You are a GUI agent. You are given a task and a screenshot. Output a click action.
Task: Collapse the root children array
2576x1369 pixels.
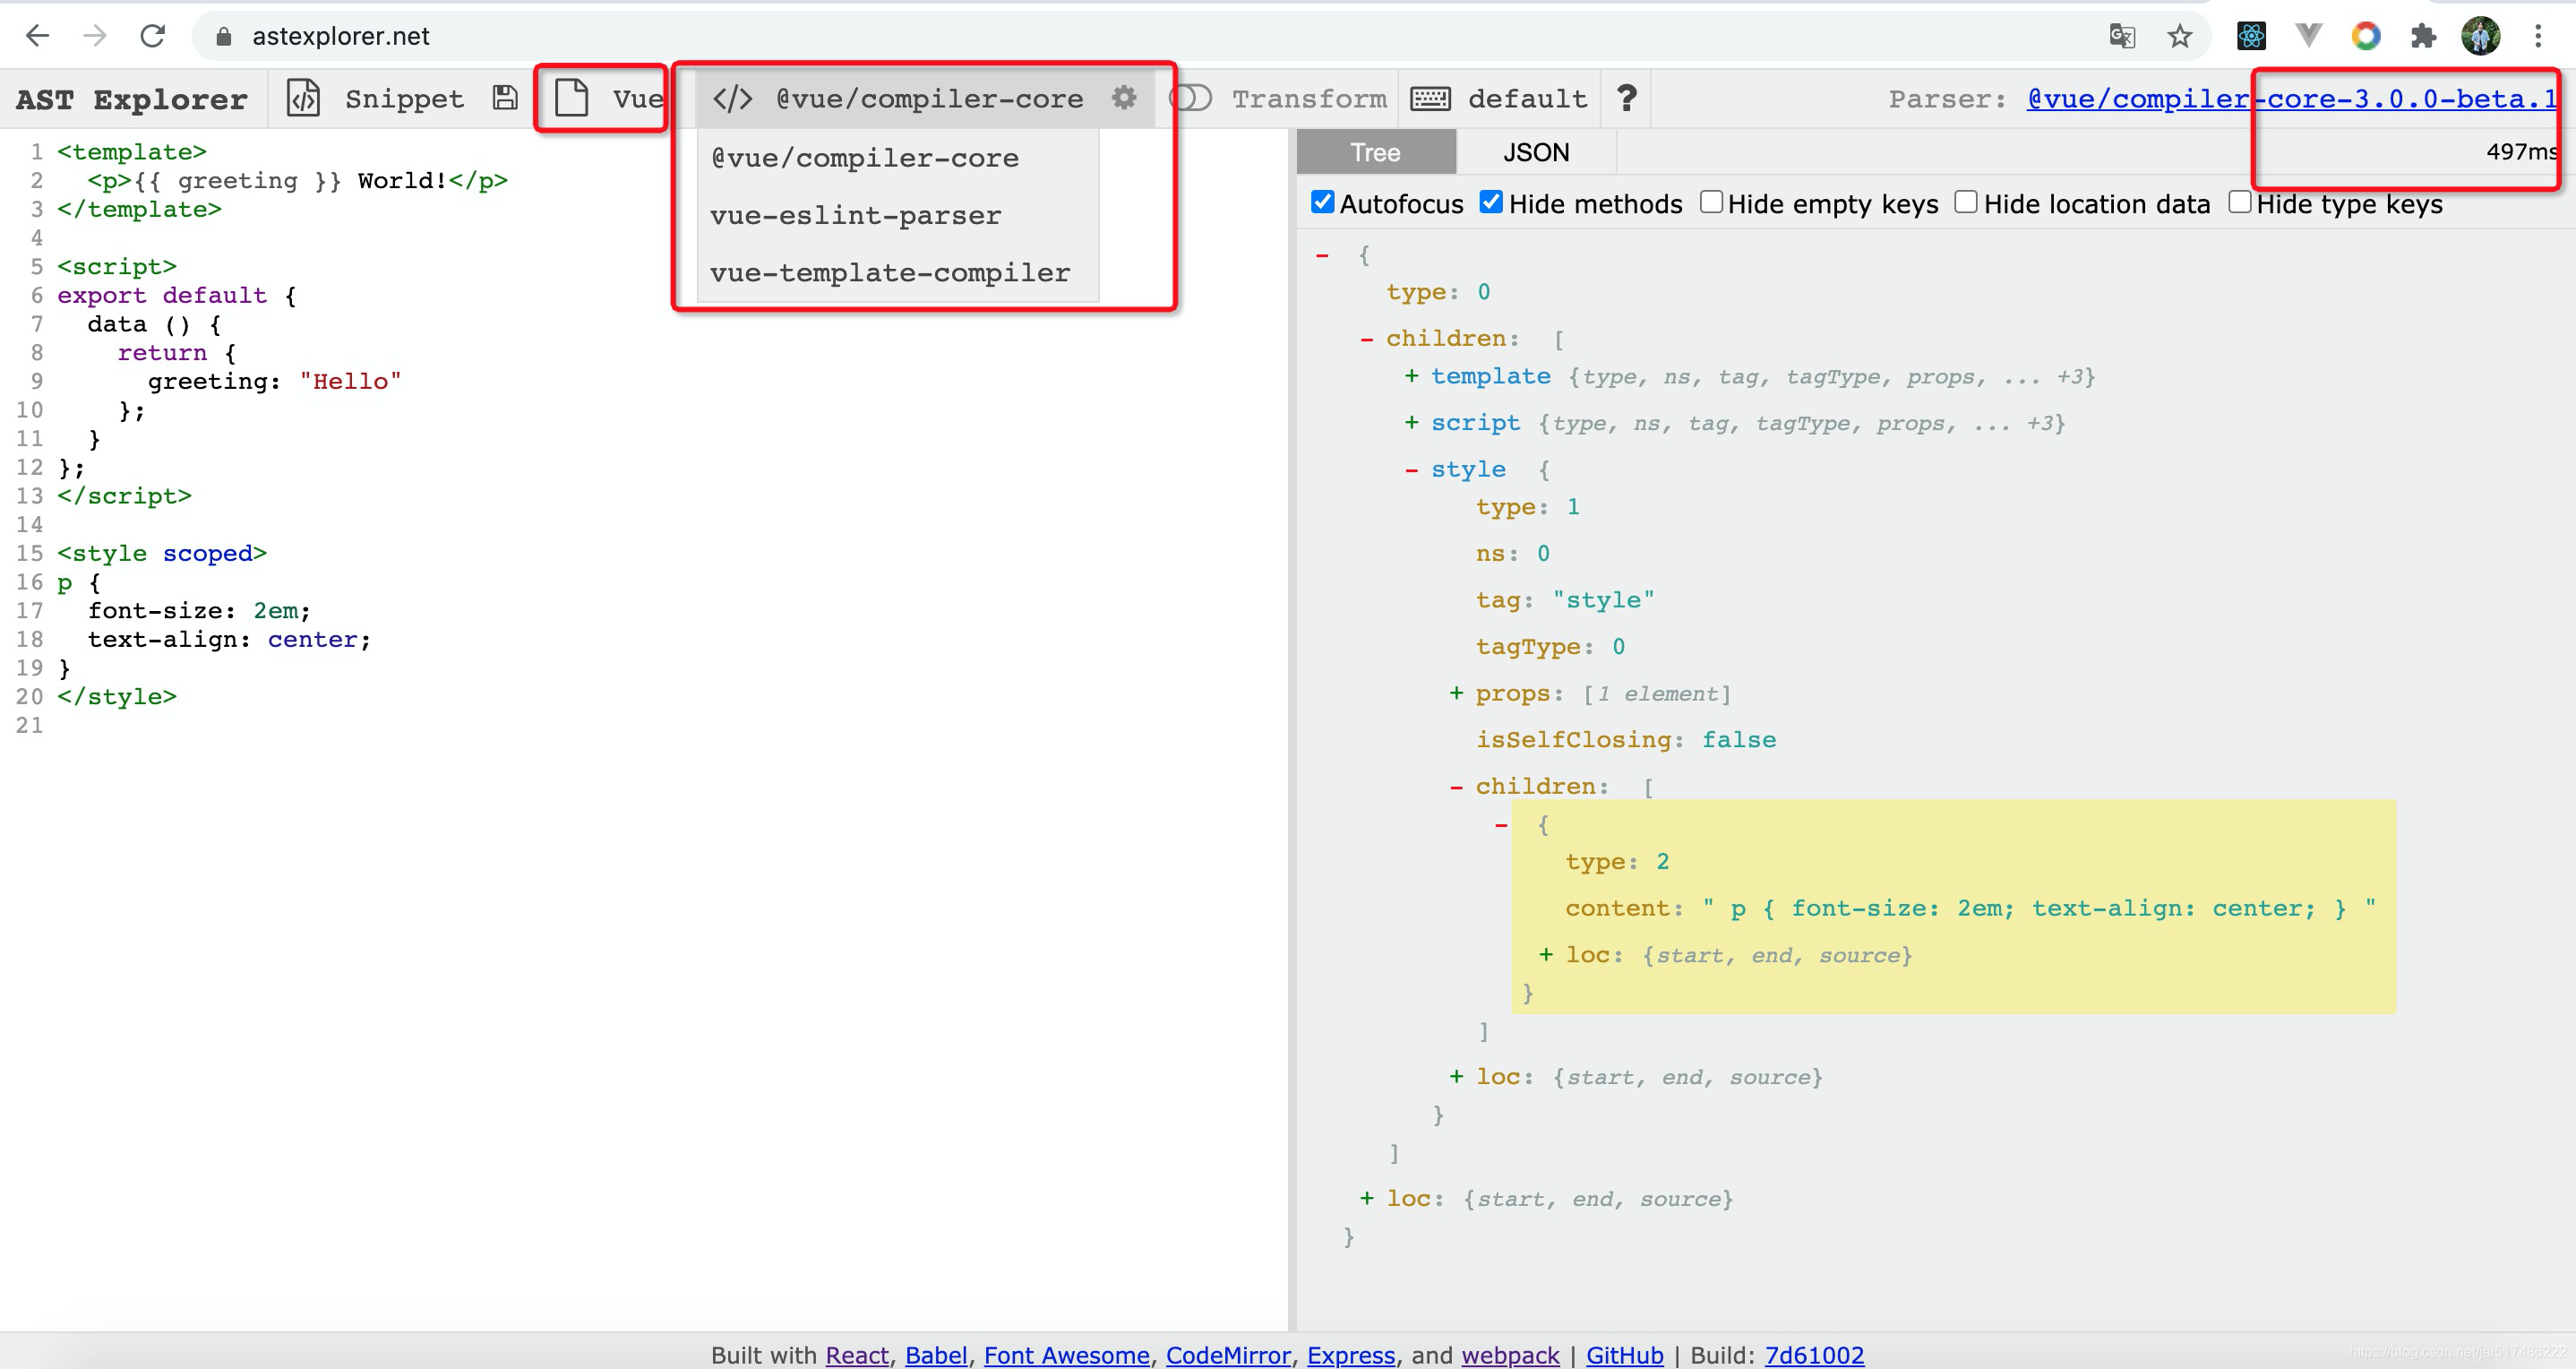1366,340
